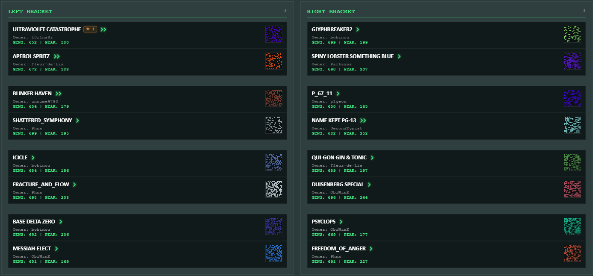Click "GENS: 698 | PEAK: 203" stats line
The image size is (593, 276).
[41, 197]
